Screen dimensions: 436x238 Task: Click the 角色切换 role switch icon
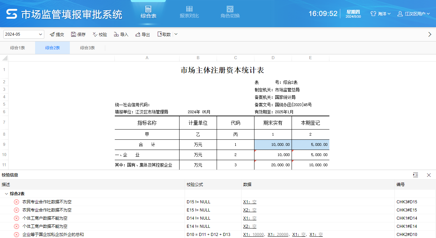pyautogui.click(x=230, y=10)
